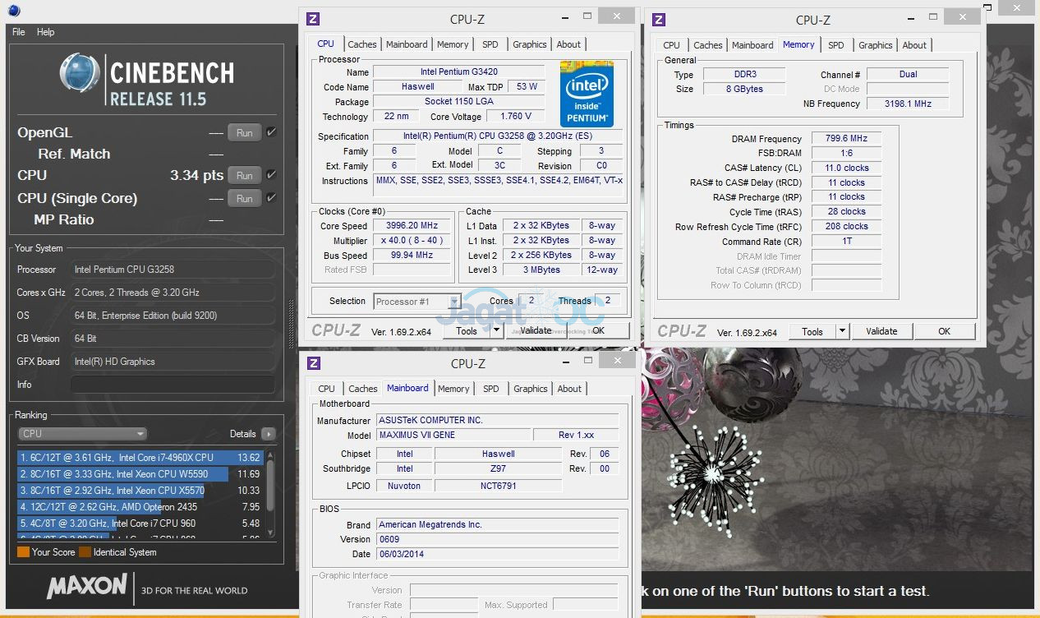Image resolution: width=1040 pixels, height=618 pixels.
Task: Click the Cinebench globe logo icon
Action: tap(81, 73)
